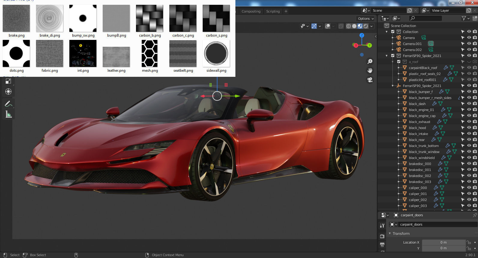The width and height of the screenshot is (478, 258).
Task: Click the Z axis on navigation gizmo
Action: click(x=362, y=35)
